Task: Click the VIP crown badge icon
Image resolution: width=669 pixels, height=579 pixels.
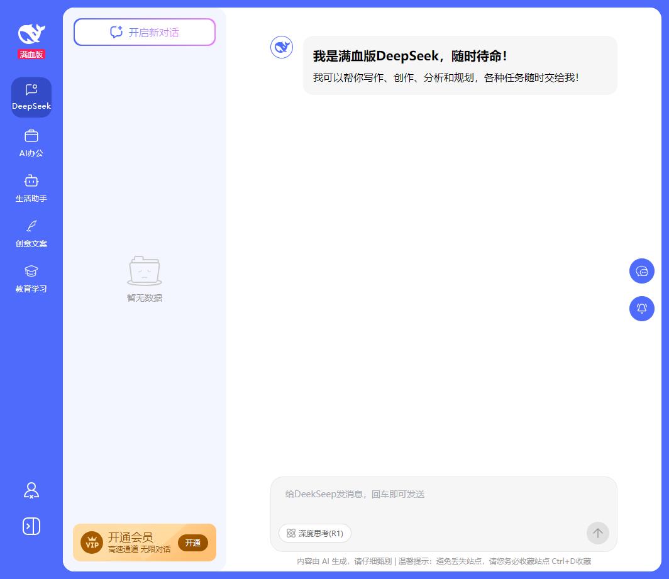Action: (x=92, y=543)
